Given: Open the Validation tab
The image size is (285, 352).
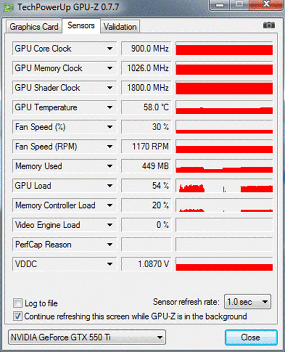Looking at the screenshot, I should coord(120,27).
